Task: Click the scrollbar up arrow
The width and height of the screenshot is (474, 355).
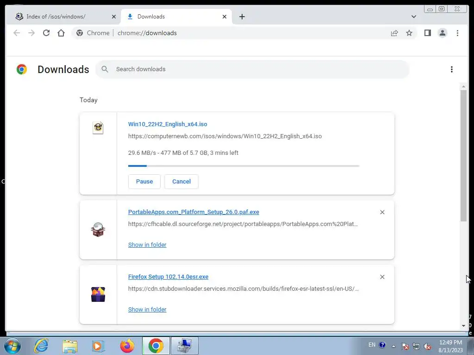Action: [x=463, y=87]
